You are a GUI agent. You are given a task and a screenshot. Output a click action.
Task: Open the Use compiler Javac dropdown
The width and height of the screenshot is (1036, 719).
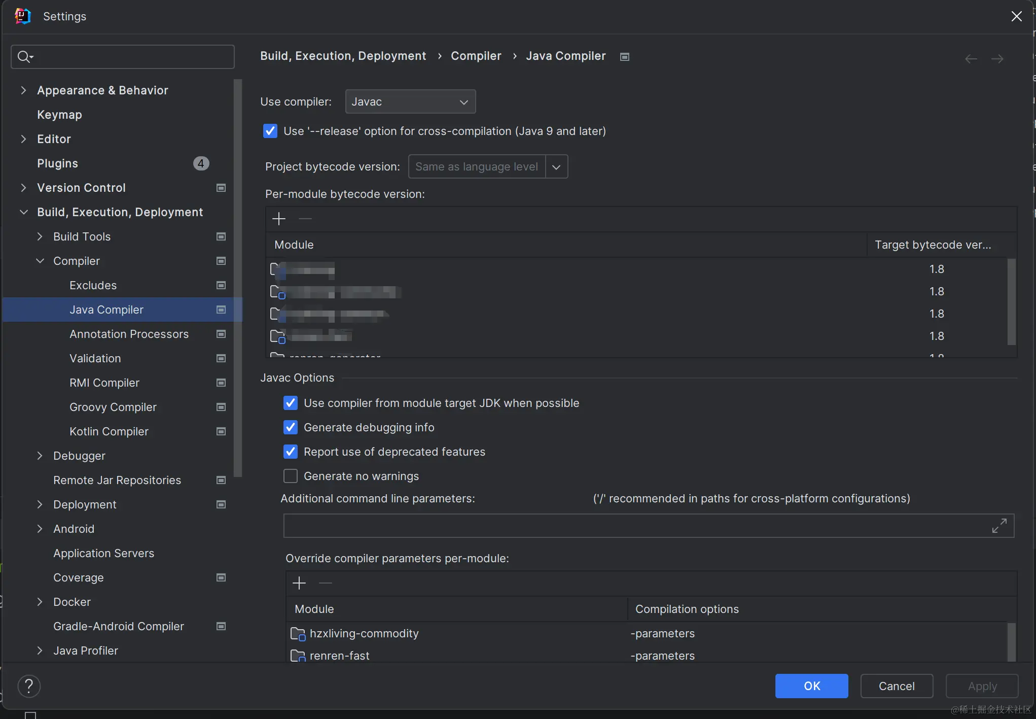(x=410, y=101)
